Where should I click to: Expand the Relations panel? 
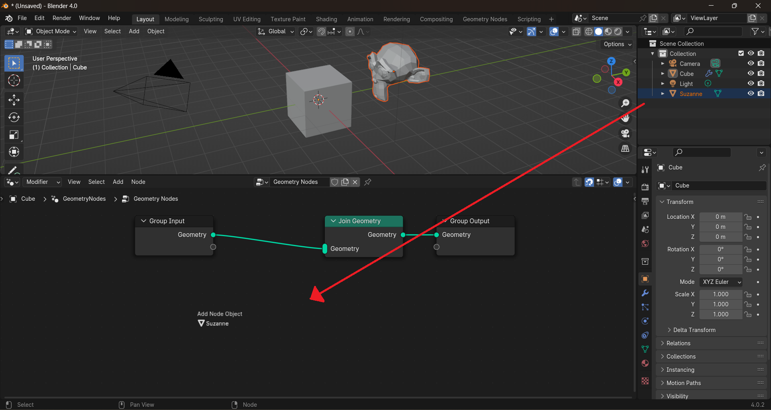678,343
